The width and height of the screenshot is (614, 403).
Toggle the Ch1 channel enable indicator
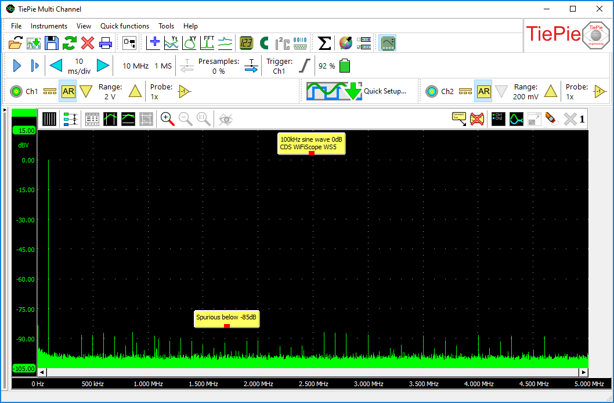tap(17, 91)
